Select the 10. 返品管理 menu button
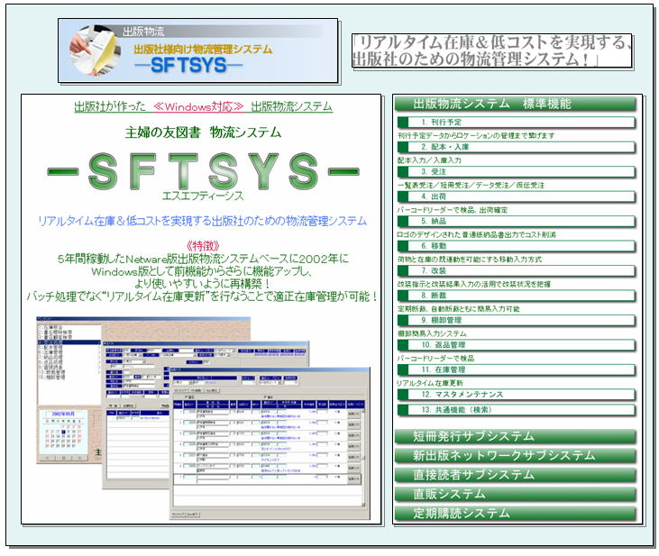Screen dimensions: 659x556 [516, 345]
